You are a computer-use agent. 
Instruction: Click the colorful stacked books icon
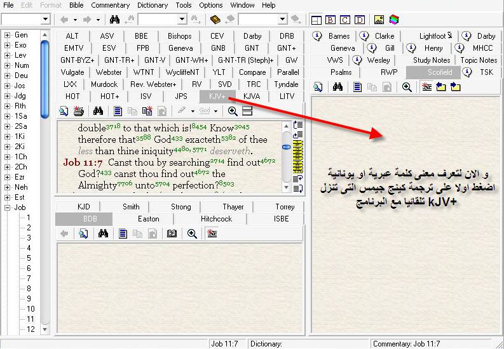394,20
